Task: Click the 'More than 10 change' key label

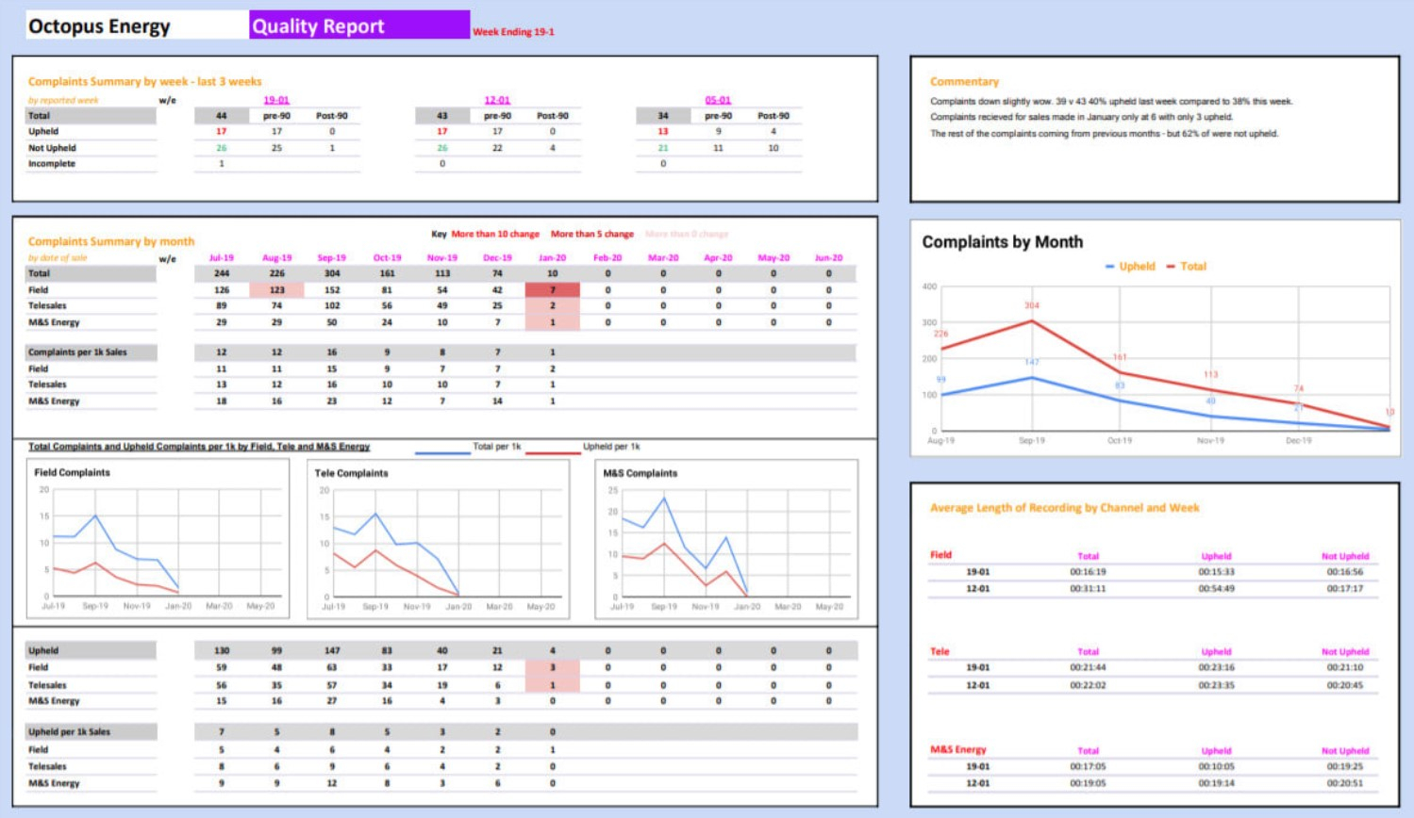Action: 495,234
